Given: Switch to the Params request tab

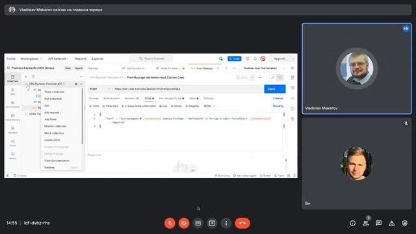Looking at the screenshot, I should (94, 98).
